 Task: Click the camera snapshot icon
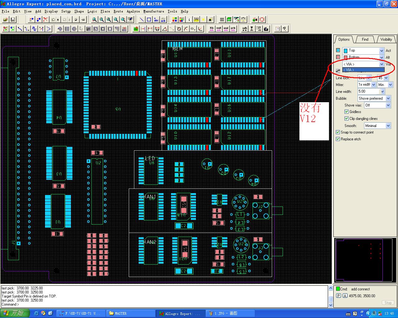click(x=266, y=29)
